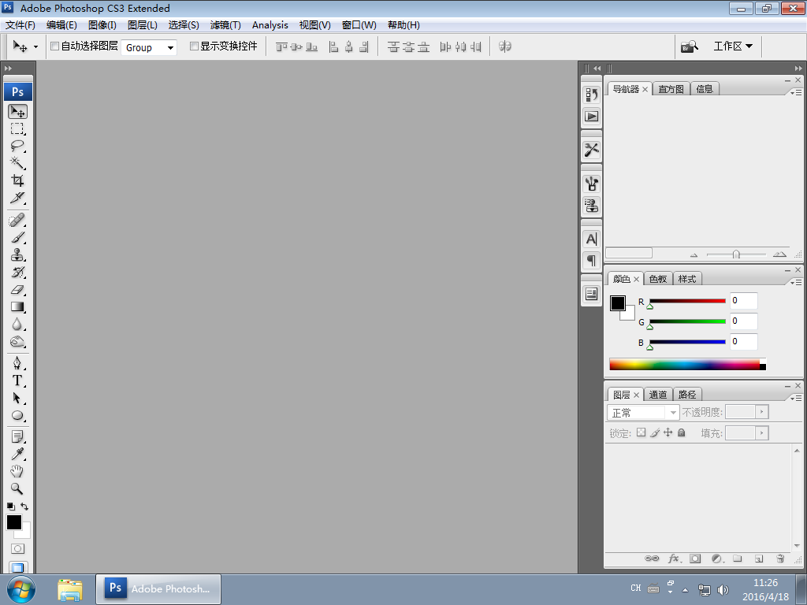Select the Healing Brush tool
This screenshot has height=605, width=807.
(x=17, y=221)
